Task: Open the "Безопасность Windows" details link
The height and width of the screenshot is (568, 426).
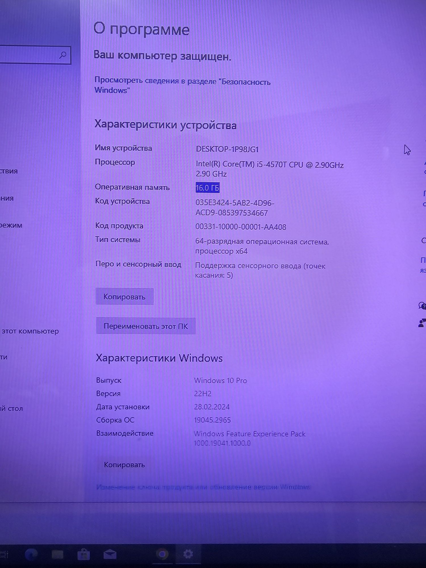Action: 182,85
